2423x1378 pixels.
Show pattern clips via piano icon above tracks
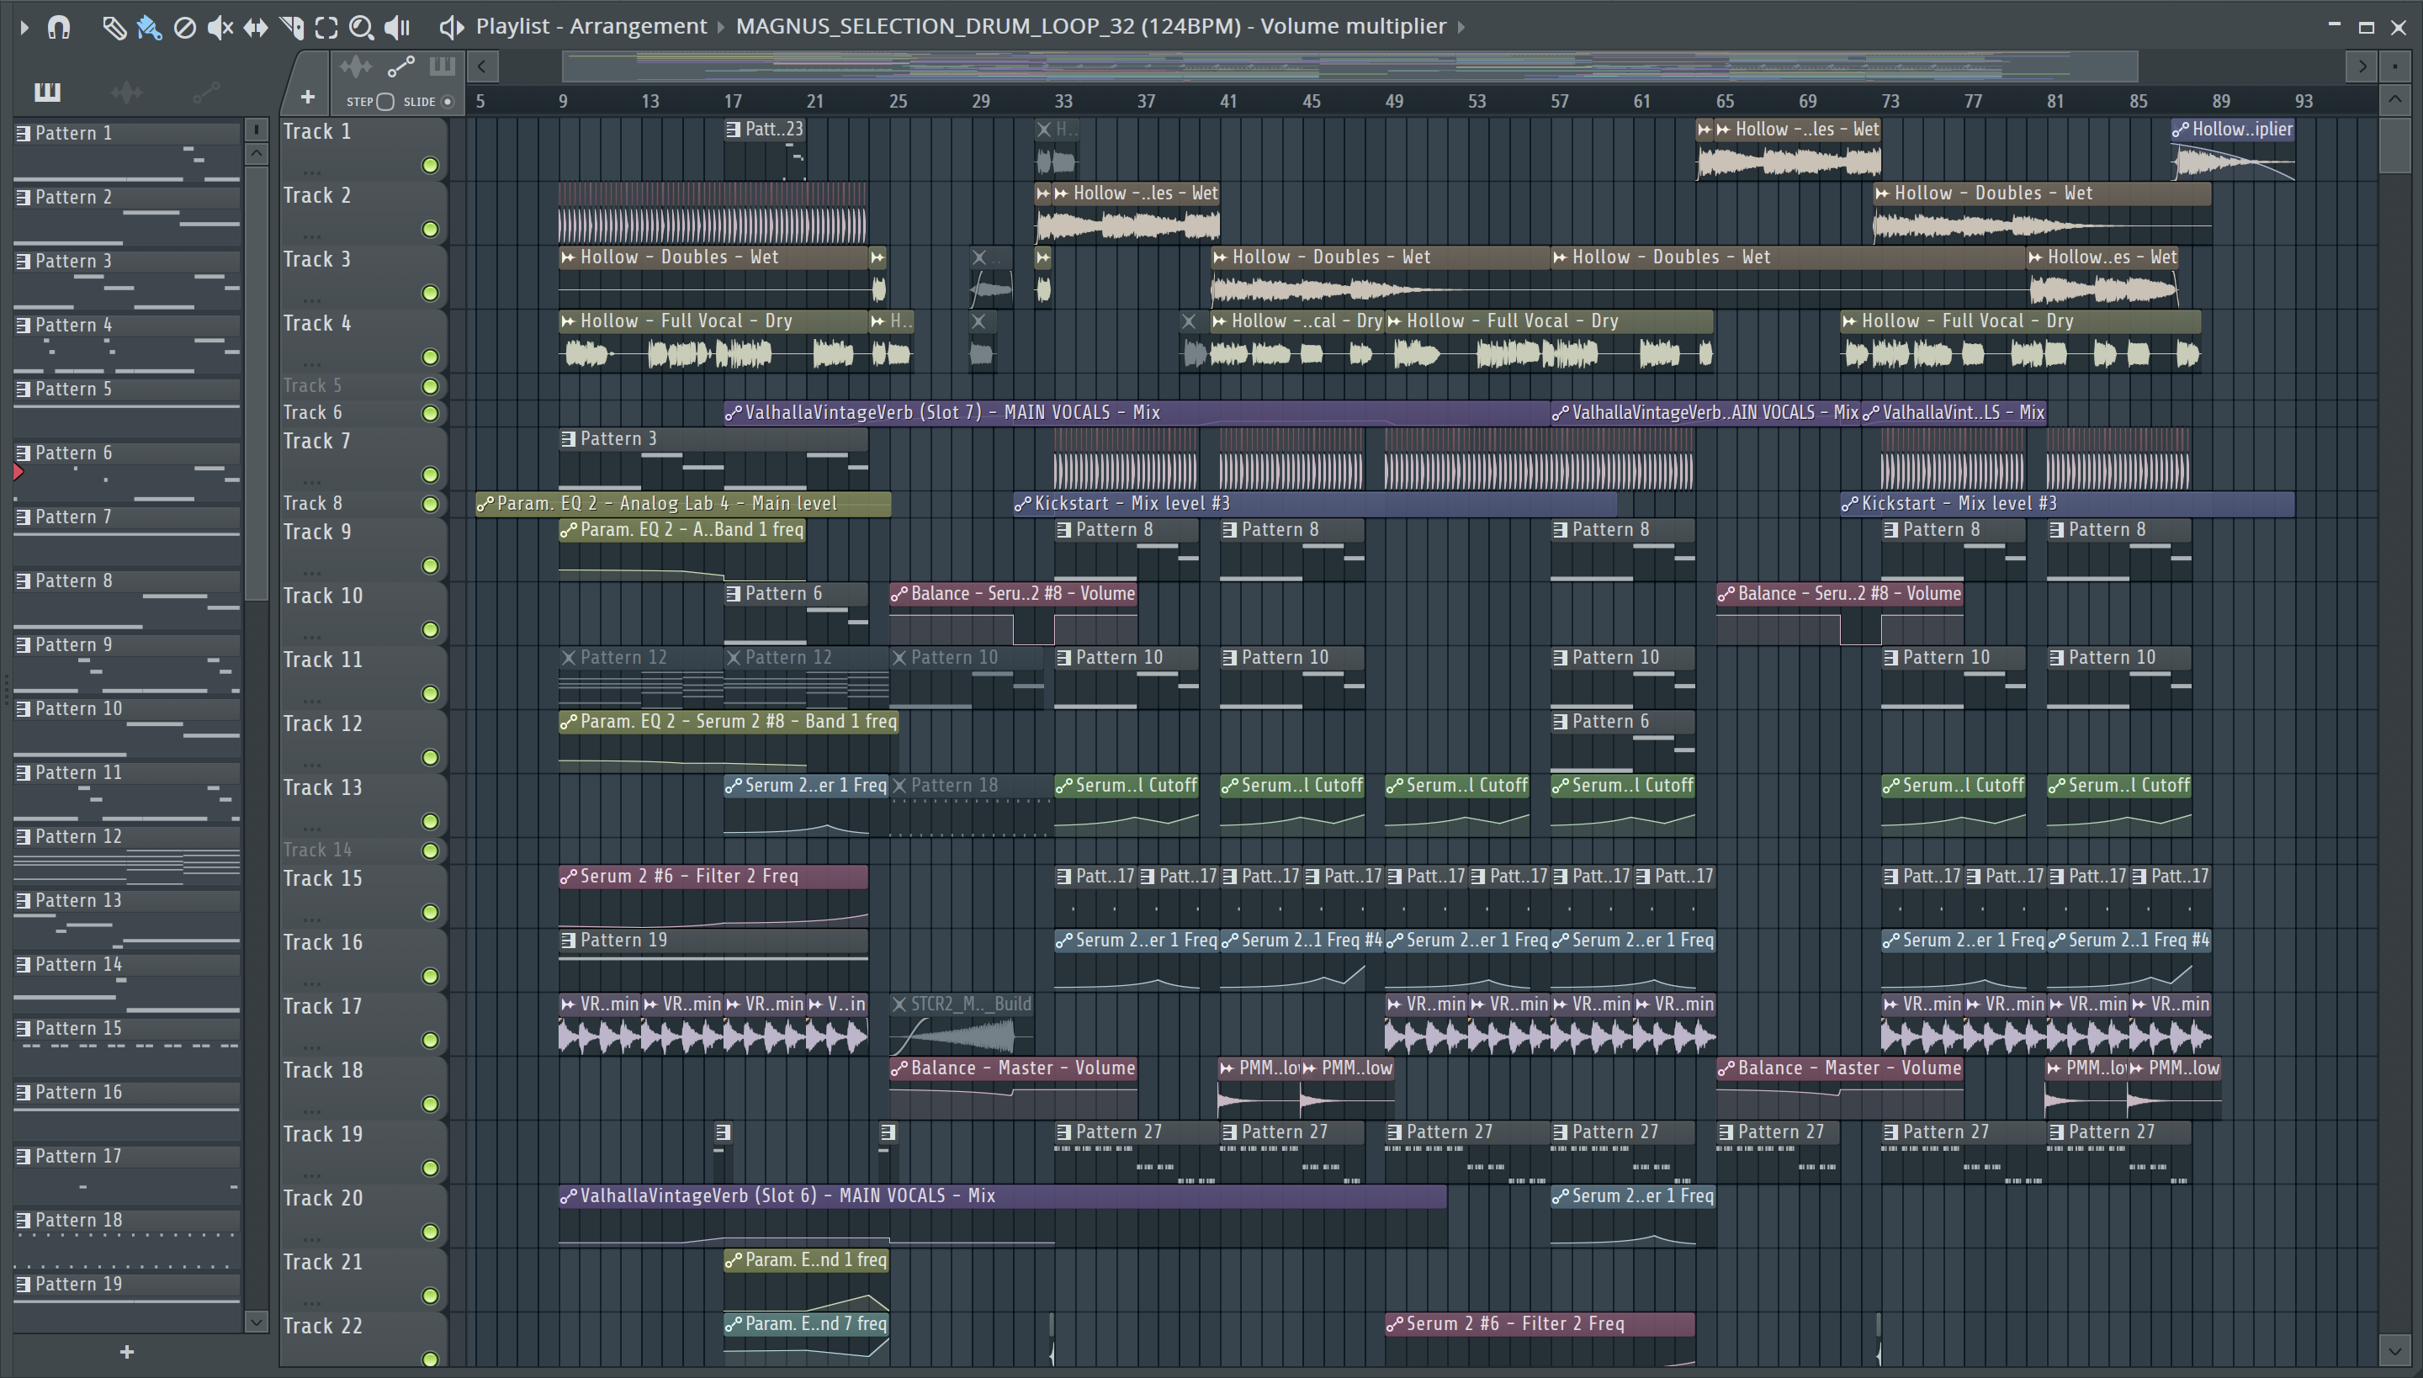coord(442,66)
